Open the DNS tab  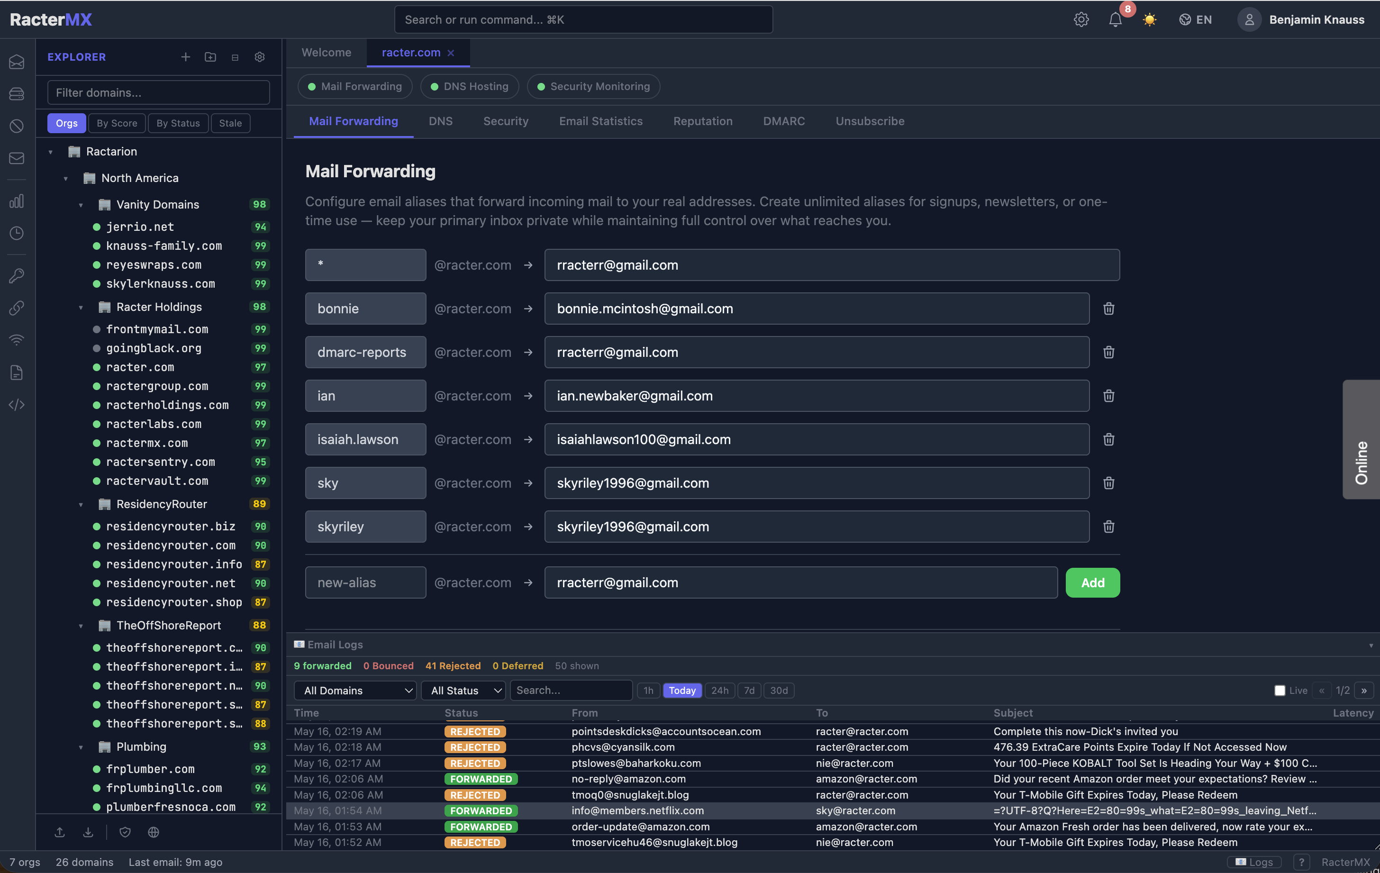click(x=440, y=121)
